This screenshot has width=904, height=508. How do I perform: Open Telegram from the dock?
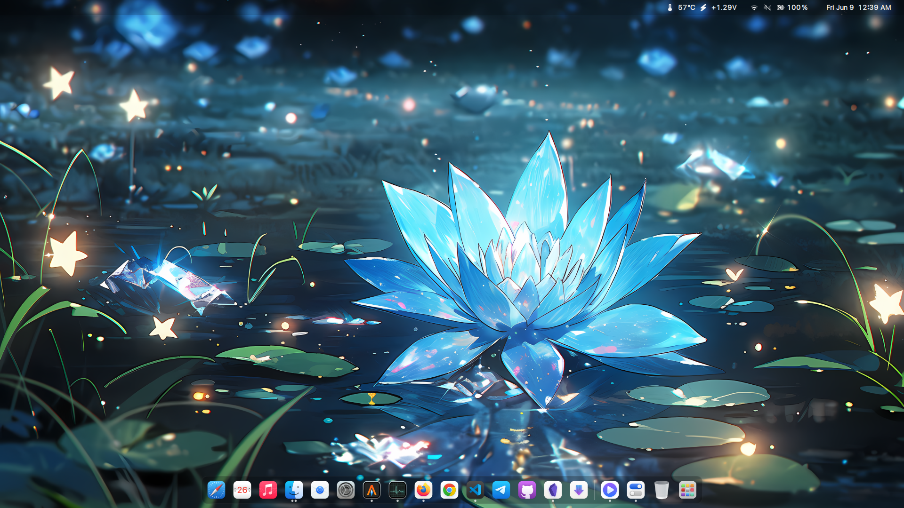coord(501,490)
